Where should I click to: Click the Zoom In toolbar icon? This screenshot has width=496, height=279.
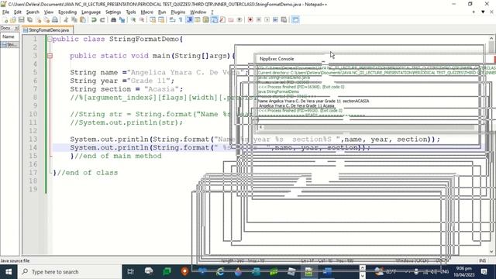(x=133, y=20)
